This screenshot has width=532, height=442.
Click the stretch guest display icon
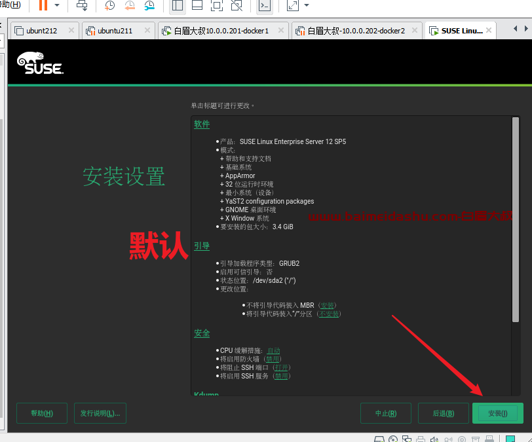(292, 5)
